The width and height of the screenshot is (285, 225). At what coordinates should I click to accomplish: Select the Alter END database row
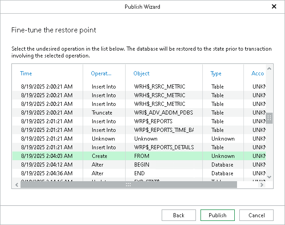click(x=137, y=173)
